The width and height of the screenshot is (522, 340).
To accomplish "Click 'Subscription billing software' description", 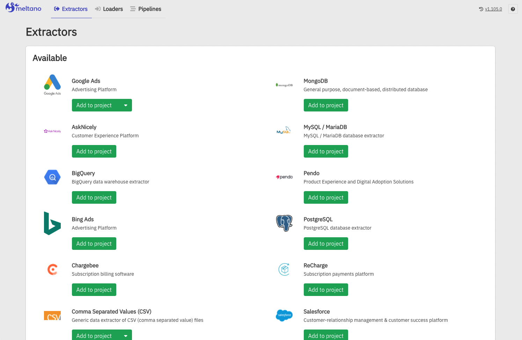I will 103,274.
